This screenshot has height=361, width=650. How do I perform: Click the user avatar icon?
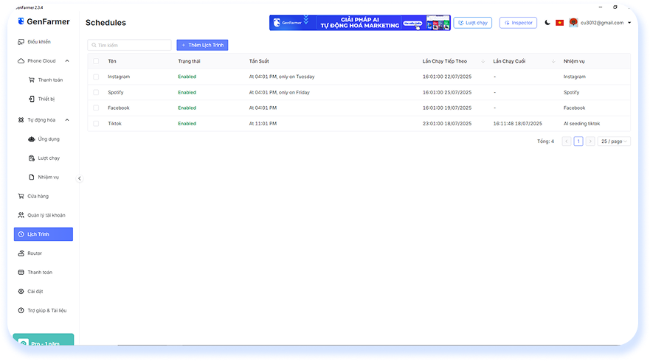[573, 23]
